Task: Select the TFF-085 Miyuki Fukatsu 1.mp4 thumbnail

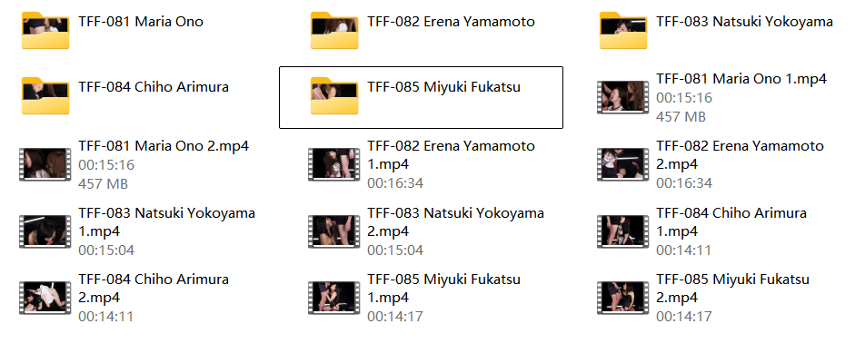Action: pos(334,298)
